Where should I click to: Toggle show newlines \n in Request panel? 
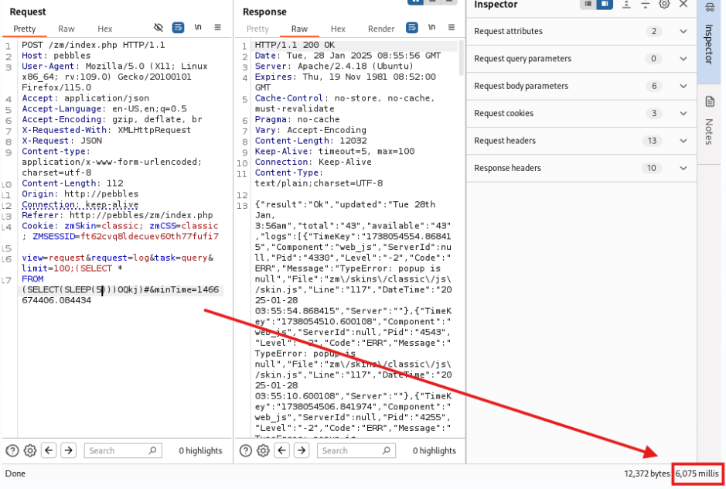198,27
